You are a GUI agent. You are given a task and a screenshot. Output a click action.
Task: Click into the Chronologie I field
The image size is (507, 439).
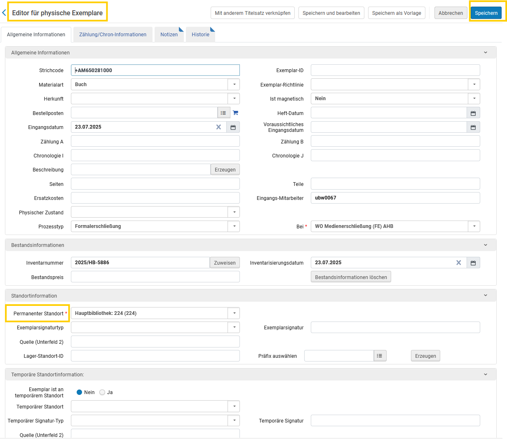[x=155, y=155]
